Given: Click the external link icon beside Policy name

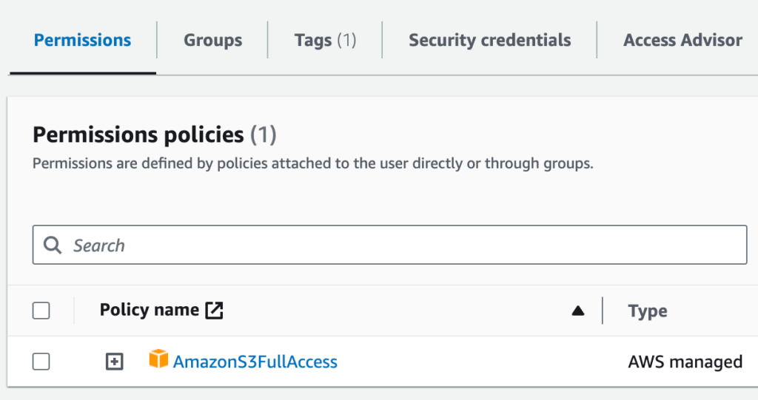Looking at the screenshot, I should tap(214, 311).
